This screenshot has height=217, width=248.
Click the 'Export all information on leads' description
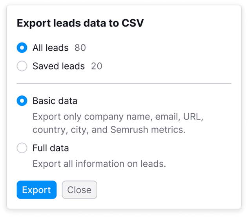point(99,164)
